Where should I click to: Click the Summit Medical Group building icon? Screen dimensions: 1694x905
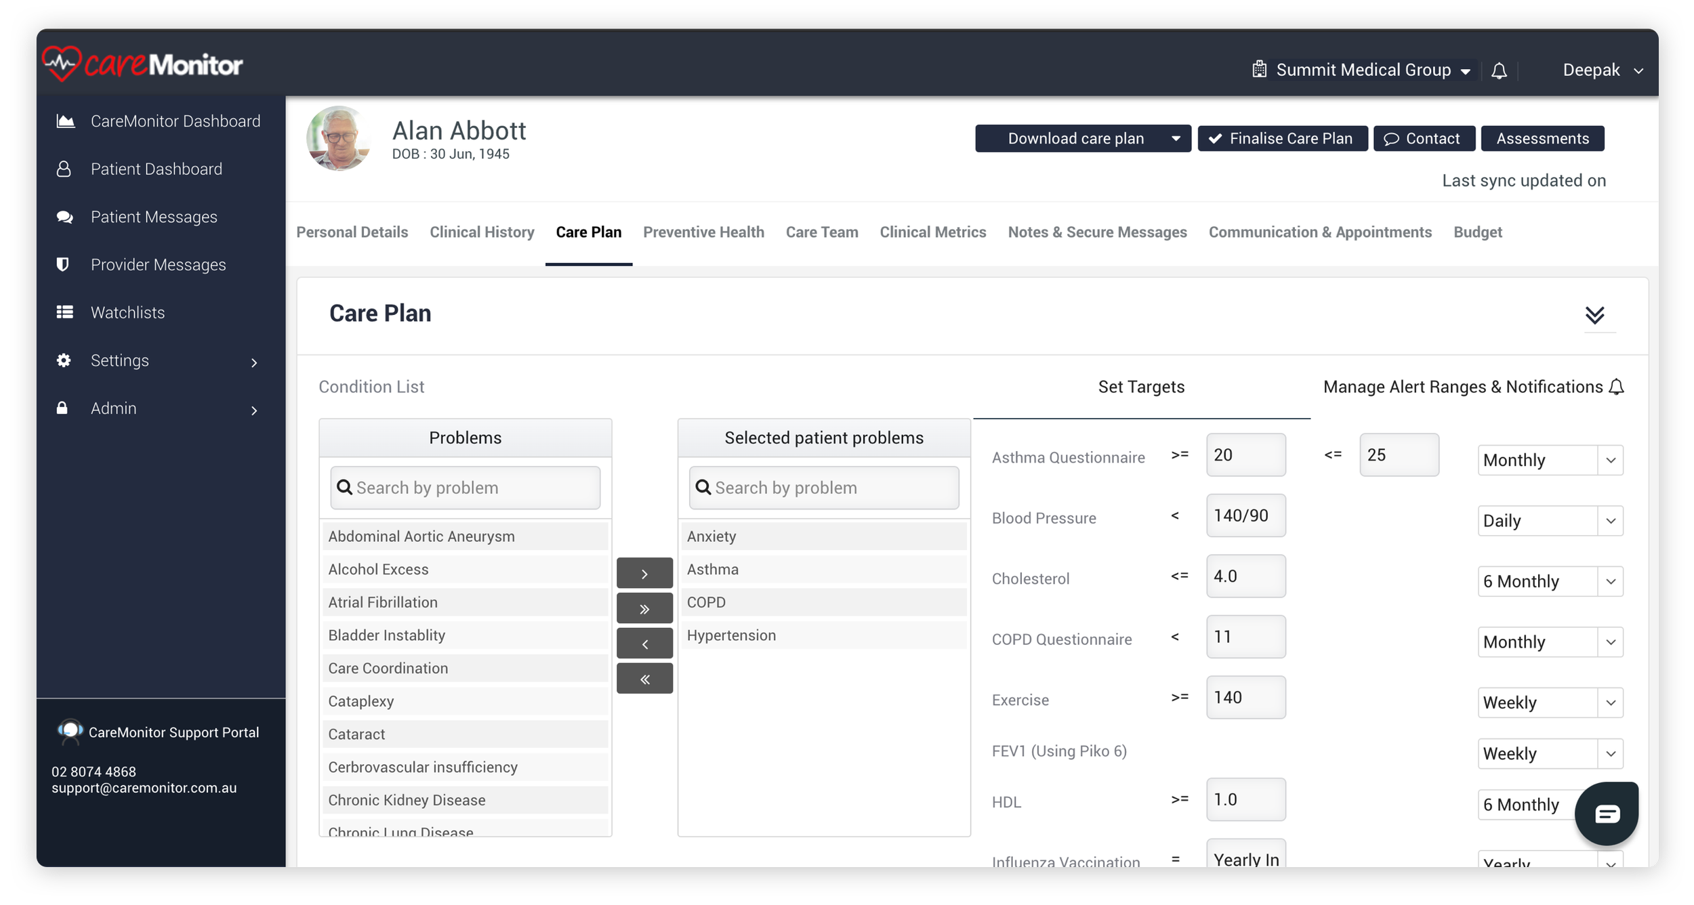click(1259, 69)
